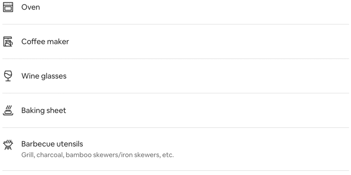Click the divider line beneath Wine glasses
The height and width of the screenshot is (175, 351).
[x=175, y=93]
